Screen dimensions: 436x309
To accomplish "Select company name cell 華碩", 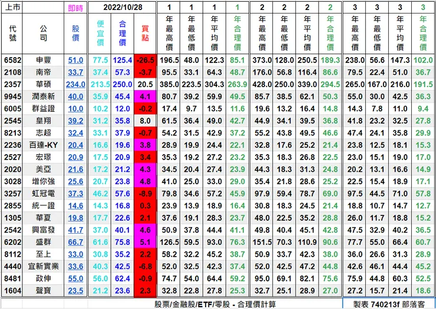I will pos(43,84).
